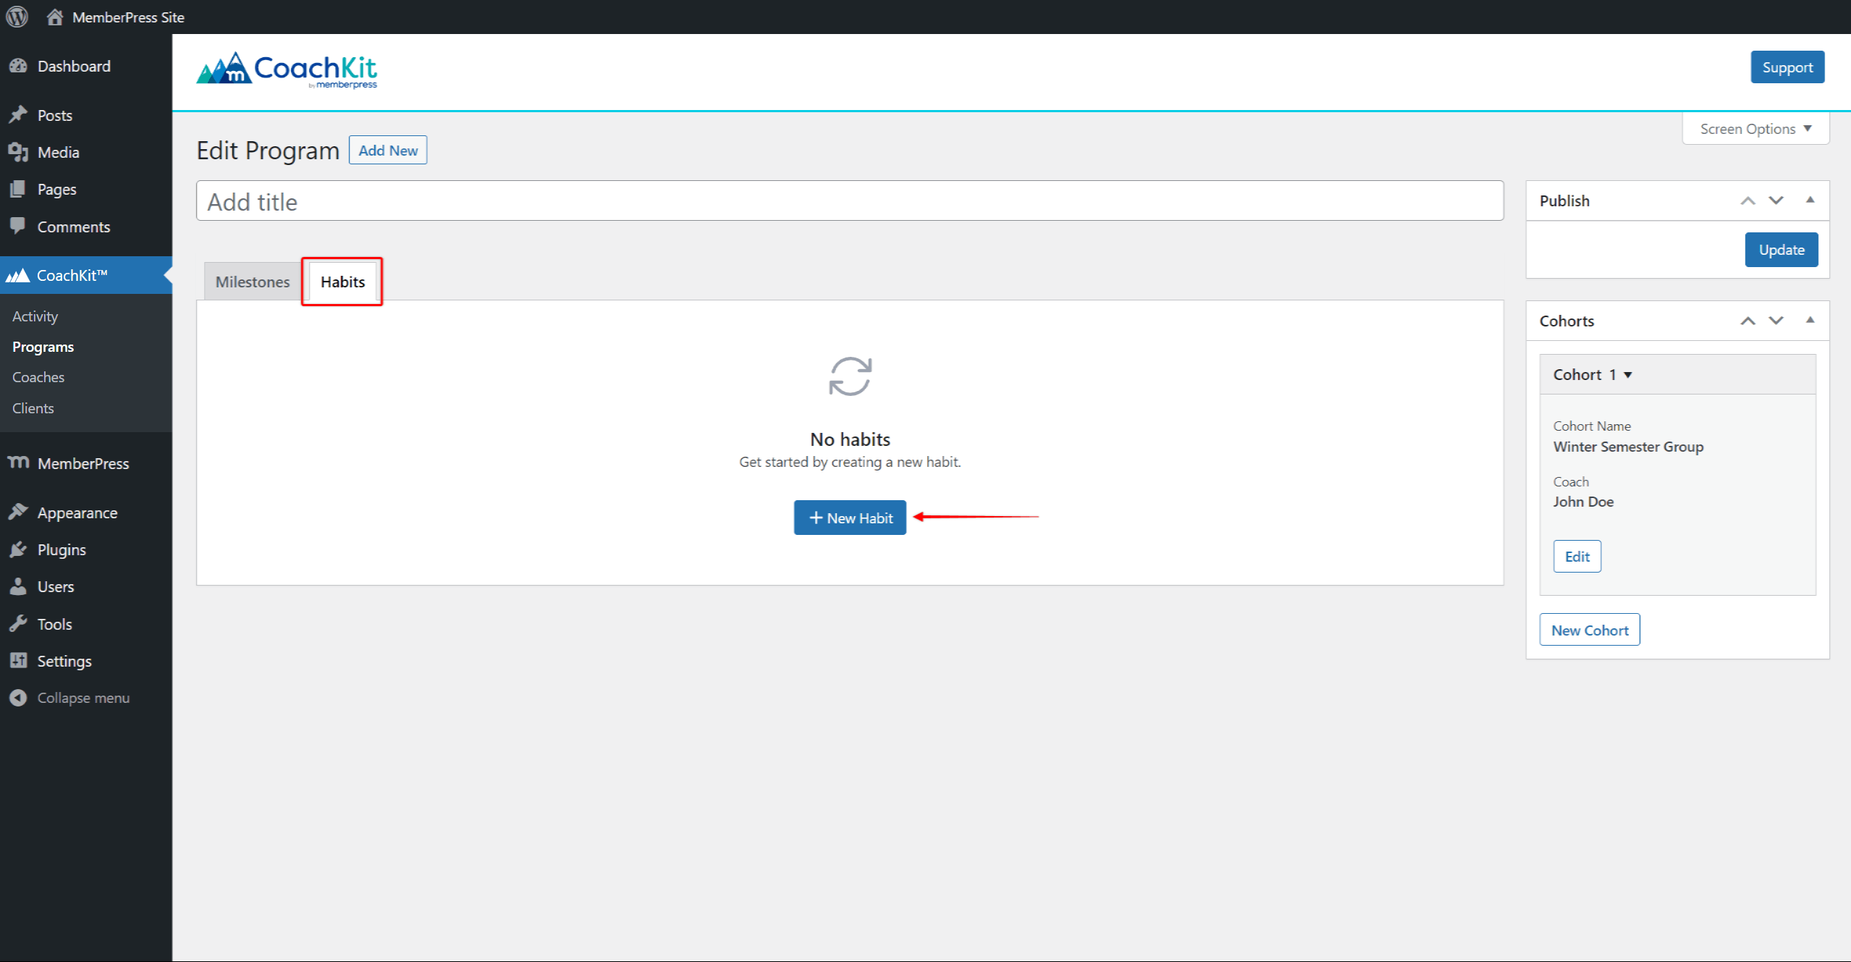1851x962 pixels.
Task: Click the New Cohort link button
Action: coord(1589,630)
